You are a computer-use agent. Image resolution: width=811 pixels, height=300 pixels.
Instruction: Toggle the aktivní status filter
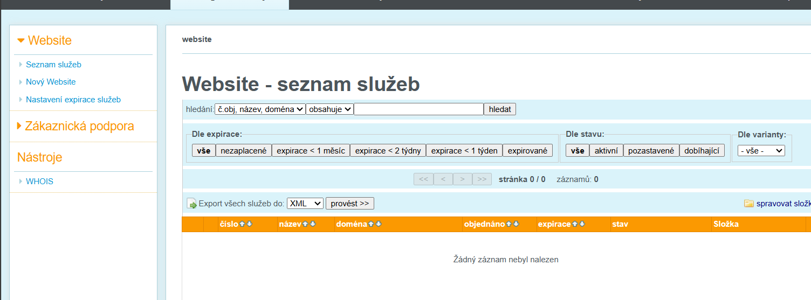606,151
